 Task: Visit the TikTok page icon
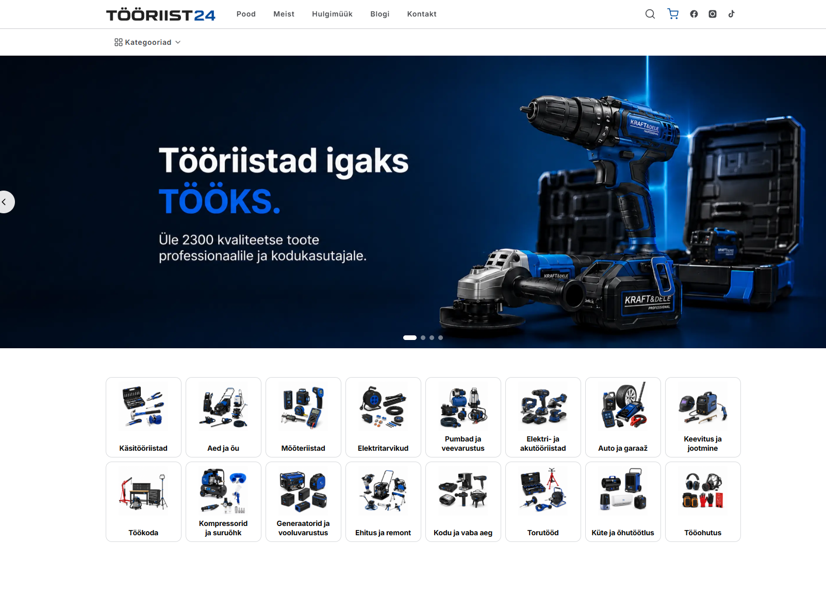(x=731, y=14)
